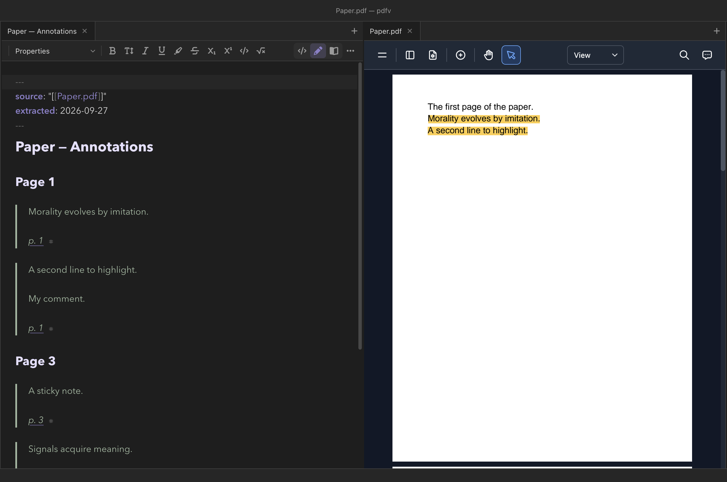Select highlighted 'A second line to highlight.' in PDF
The width and height of the screenshot is (727, 482).
coord(478,131)
